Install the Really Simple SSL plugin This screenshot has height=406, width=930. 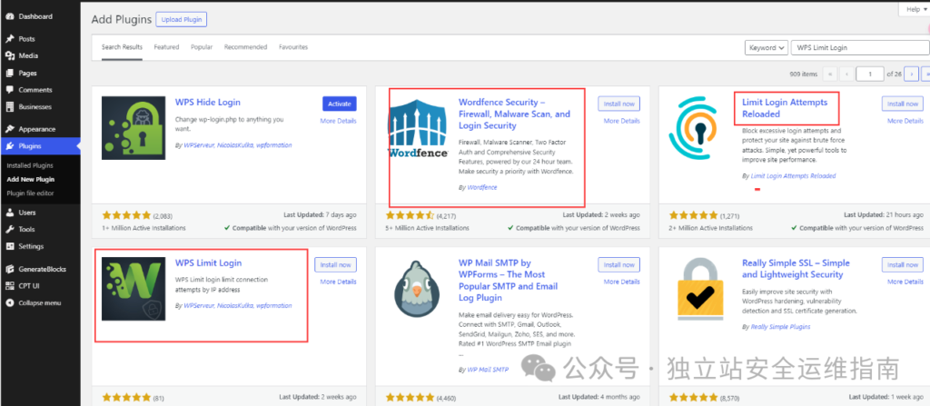902,264
